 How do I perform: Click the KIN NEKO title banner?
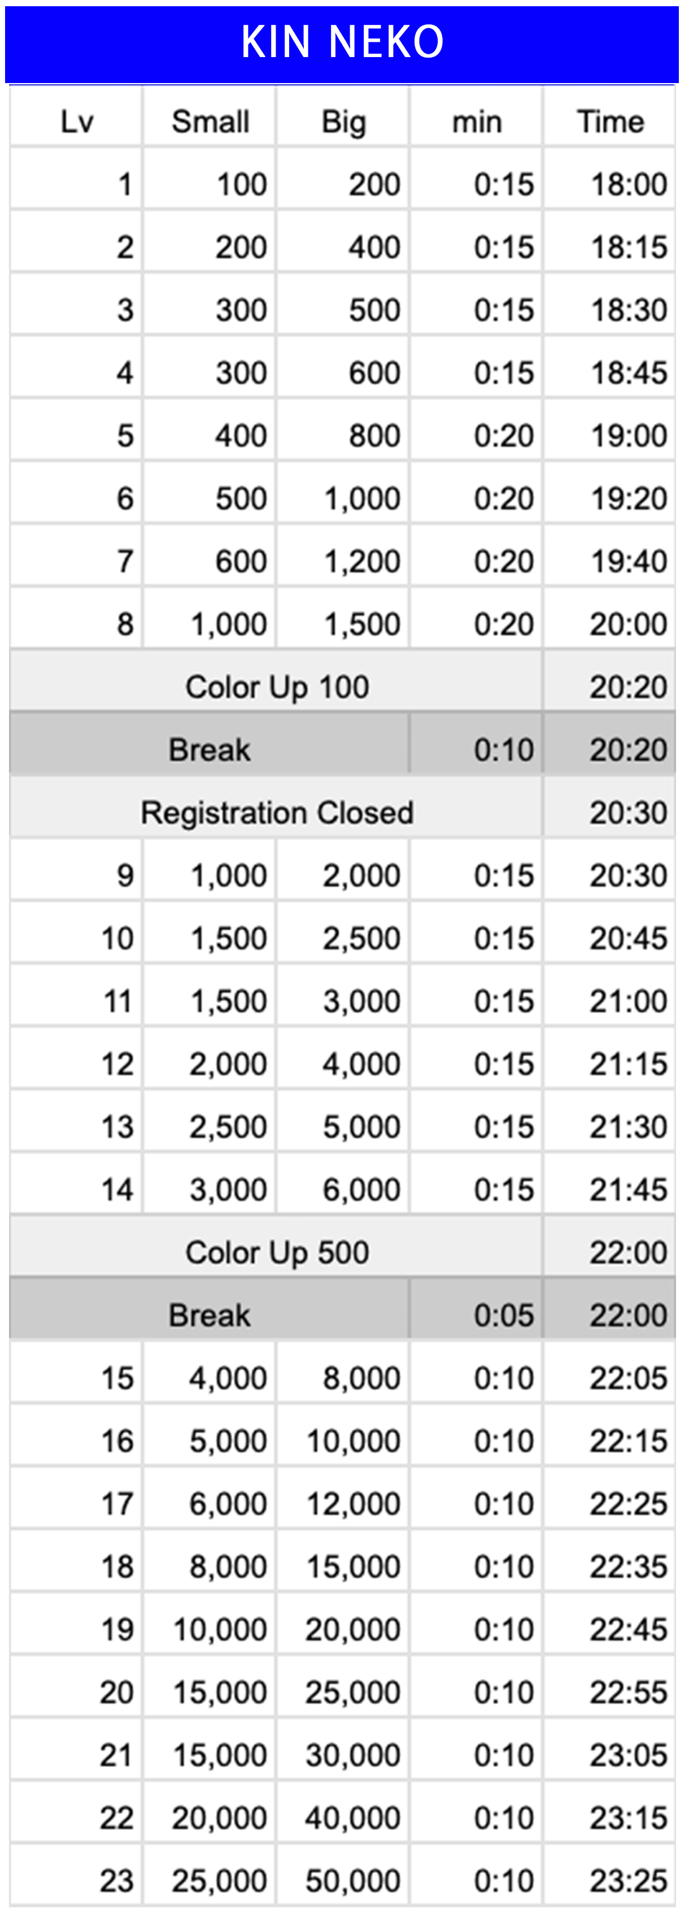pyautogui.click(x=342, y=42)
